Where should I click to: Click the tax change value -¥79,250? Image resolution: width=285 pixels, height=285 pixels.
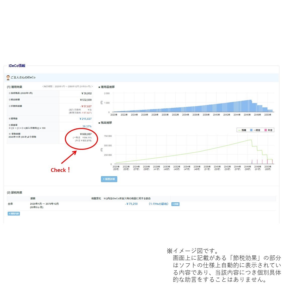[x=131, y=204]
